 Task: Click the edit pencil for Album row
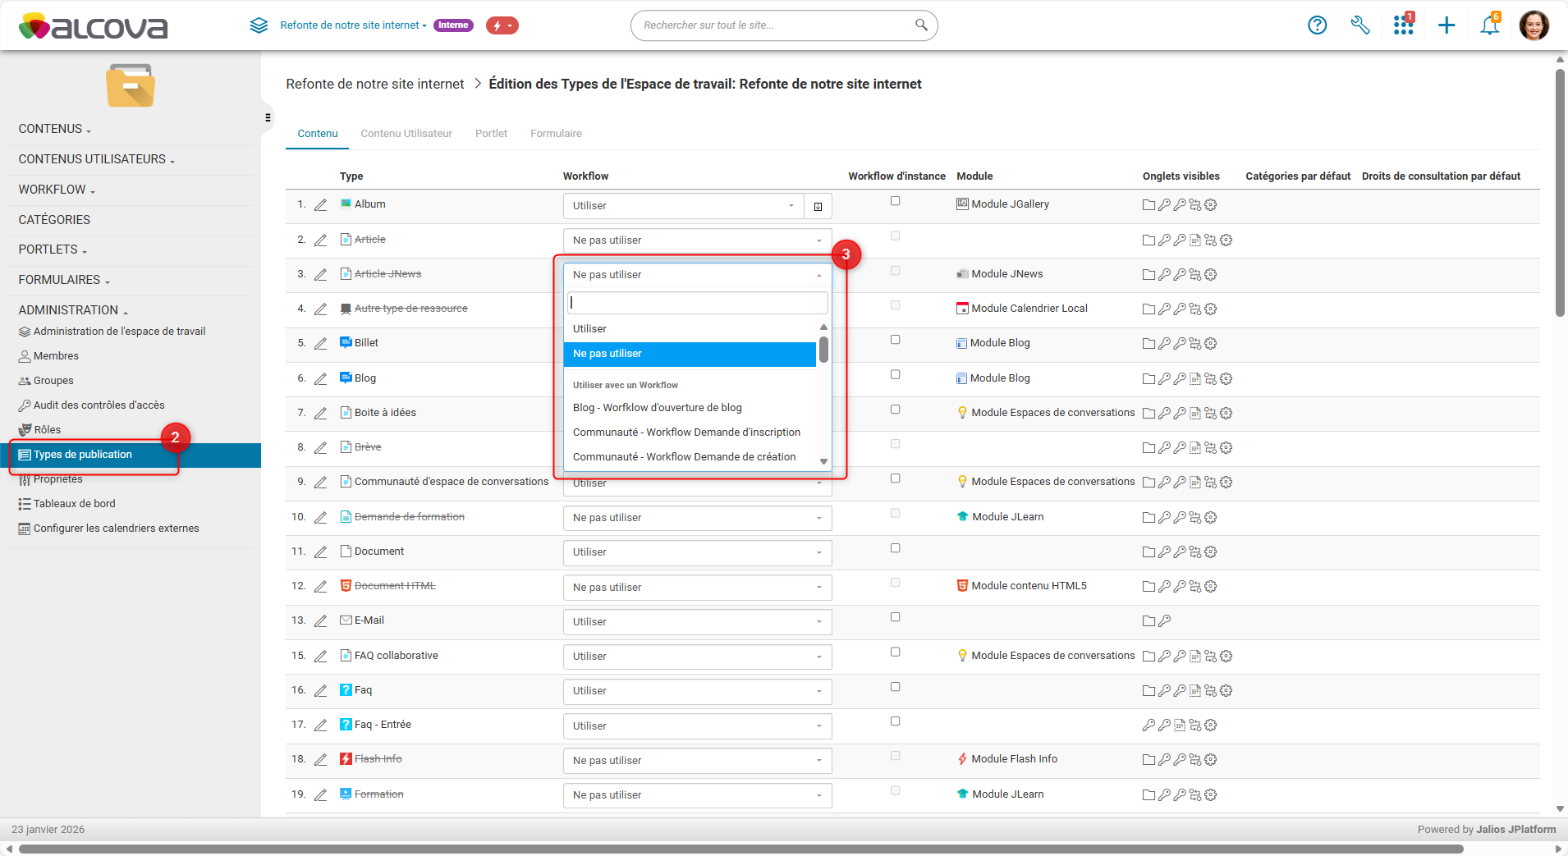(321, 205)
